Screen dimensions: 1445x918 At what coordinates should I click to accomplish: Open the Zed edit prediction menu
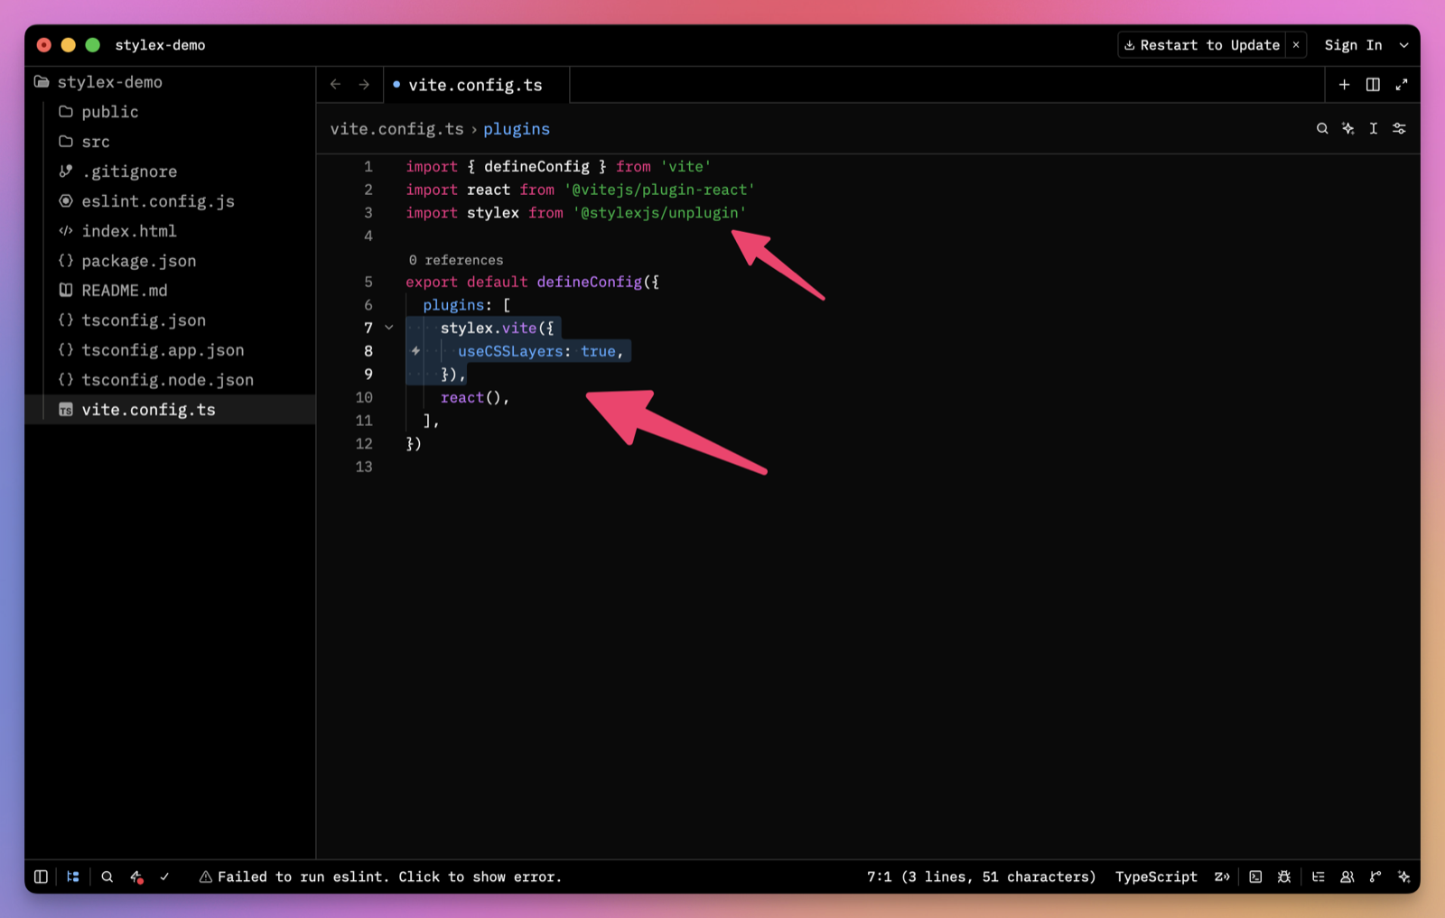(x=1222, y=876)
